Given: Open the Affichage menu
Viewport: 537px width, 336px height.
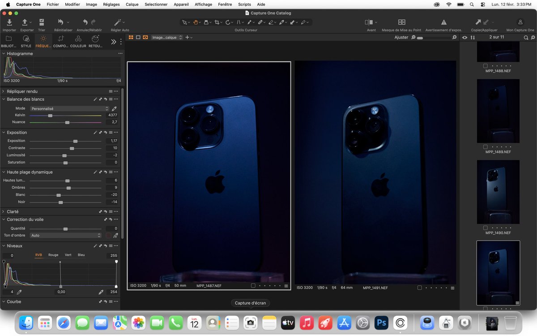Looking at the screenshot, I should point(204,4).
